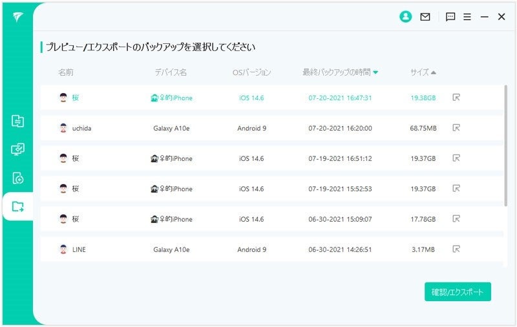Click export icon for uchida backup row
This screenshot has width=517, height=327.
(x=456, y=128)
